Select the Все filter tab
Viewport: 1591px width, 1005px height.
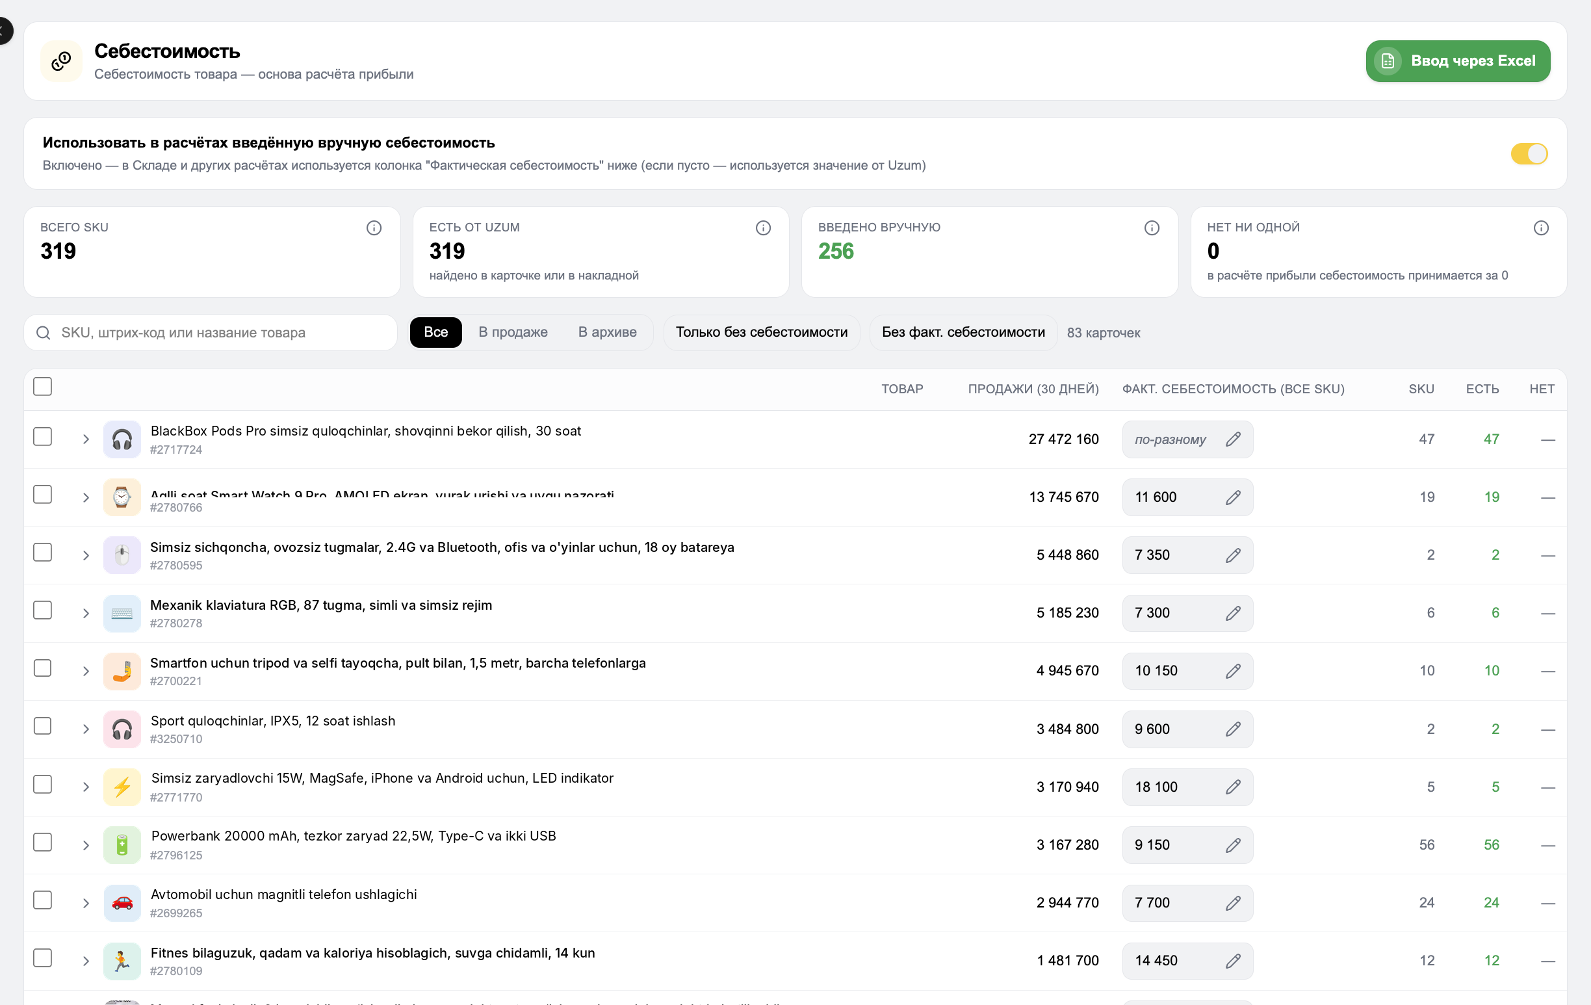[x=436, y=332]
